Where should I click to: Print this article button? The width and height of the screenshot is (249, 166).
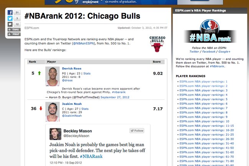pos(14,34)
